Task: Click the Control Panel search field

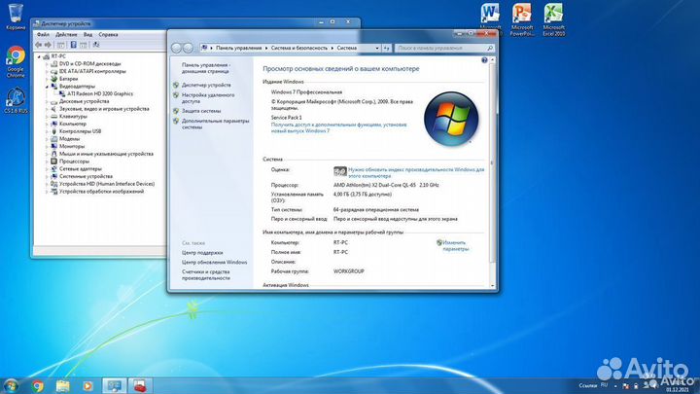Action: (x=442, y=48)
